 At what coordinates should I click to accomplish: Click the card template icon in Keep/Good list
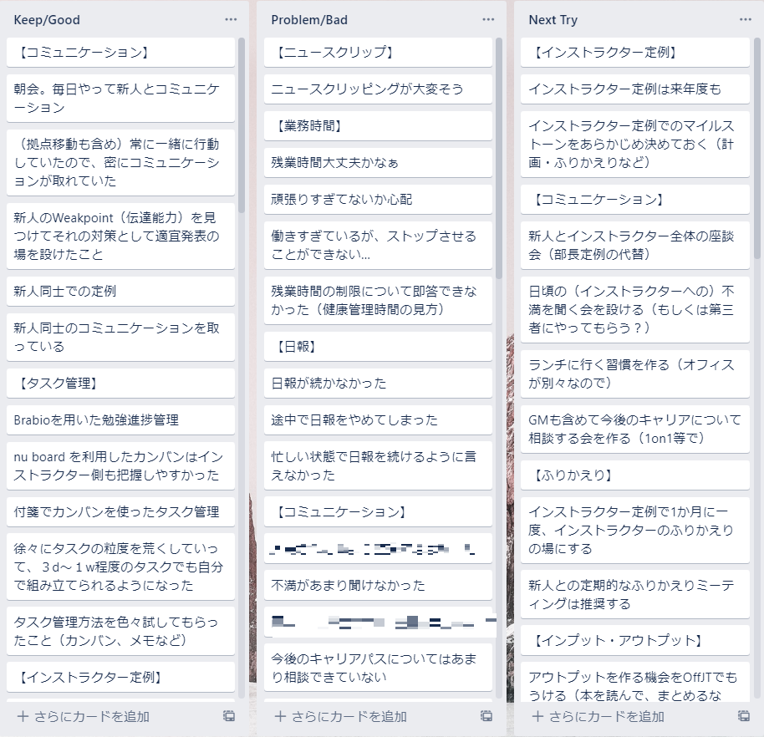coord(229,716)
